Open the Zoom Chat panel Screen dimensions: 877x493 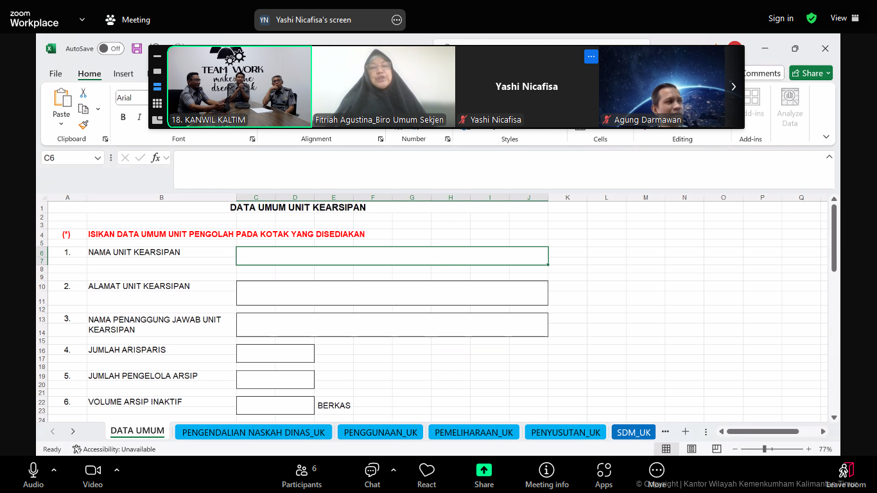coord(372,475)
